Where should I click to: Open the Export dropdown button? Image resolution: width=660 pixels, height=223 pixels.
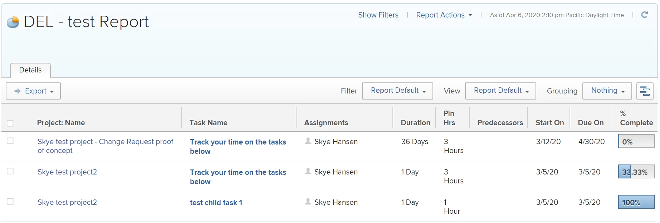point(33,91)
